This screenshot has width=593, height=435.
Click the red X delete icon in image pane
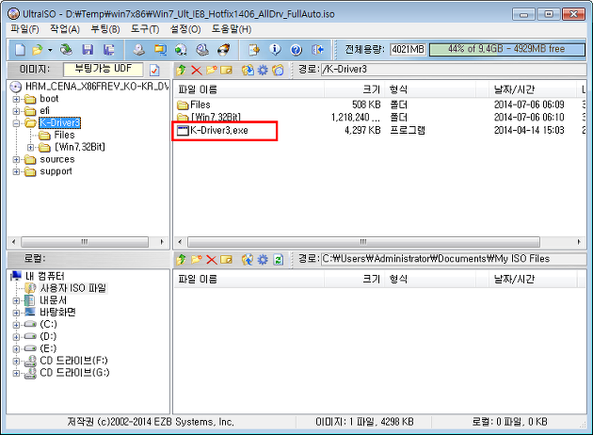(x=197, y=70)
